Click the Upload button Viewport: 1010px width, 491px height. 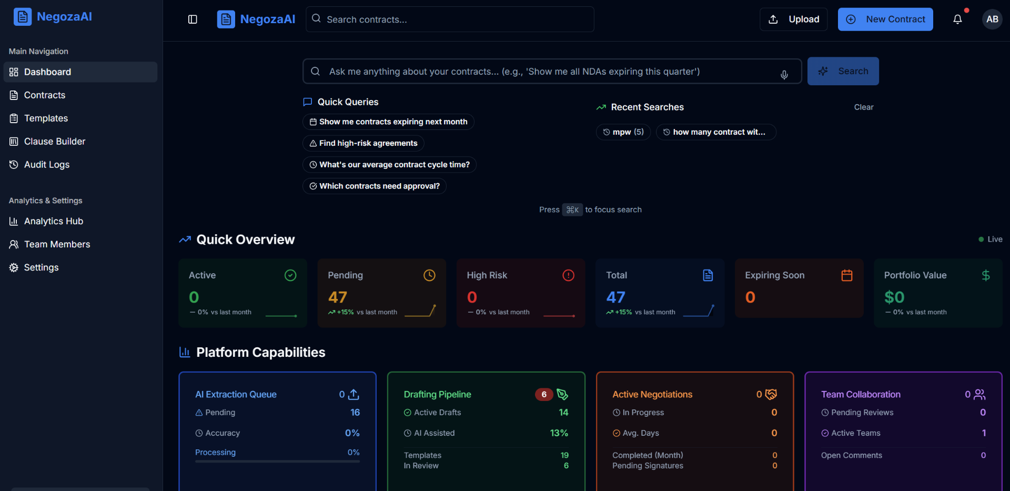click(793, 19)
